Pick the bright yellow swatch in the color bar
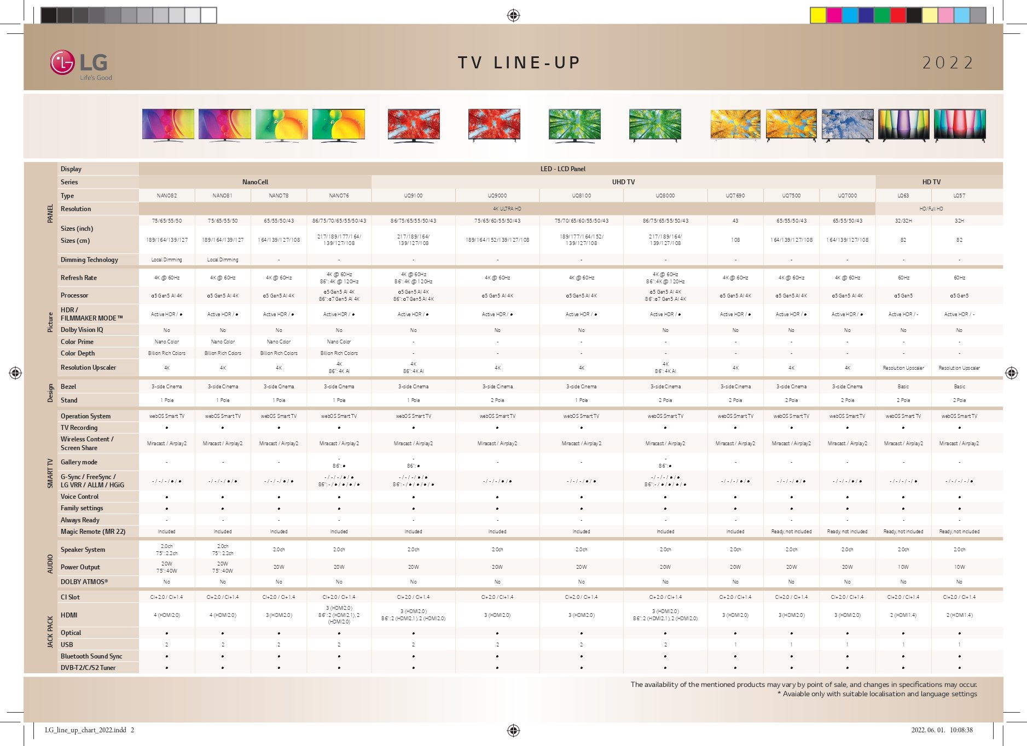The image size is (1027, 746). [819, 15]
